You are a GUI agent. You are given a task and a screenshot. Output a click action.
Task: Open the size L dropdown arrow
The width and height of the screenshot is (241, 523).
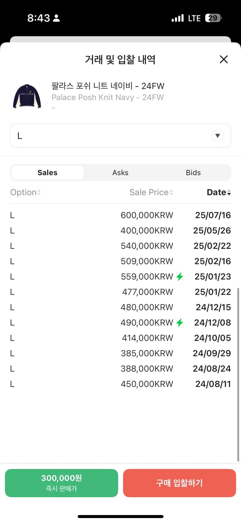(x=218, y=136)
